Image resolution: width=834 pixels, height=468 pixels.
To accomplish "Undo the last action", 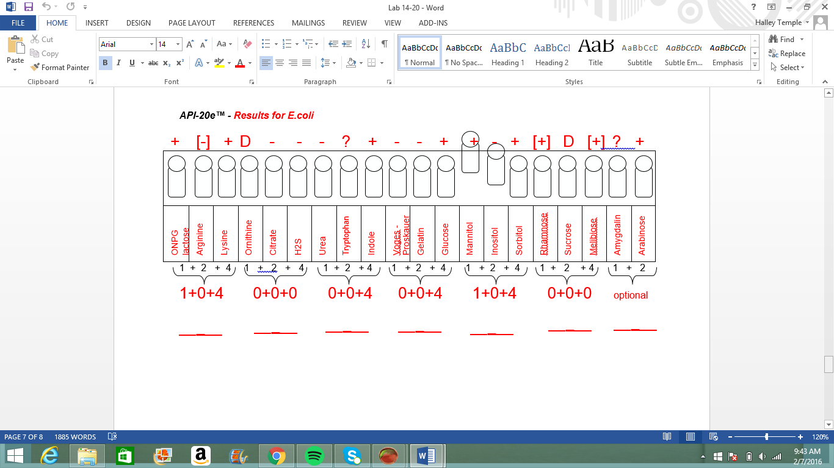I will pyautogui.click(x=47, y=7).
